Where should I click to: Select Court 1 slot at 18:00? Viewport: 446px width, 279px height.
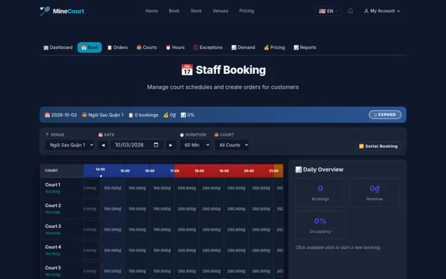pyautogui.click(x=212, y=188)
